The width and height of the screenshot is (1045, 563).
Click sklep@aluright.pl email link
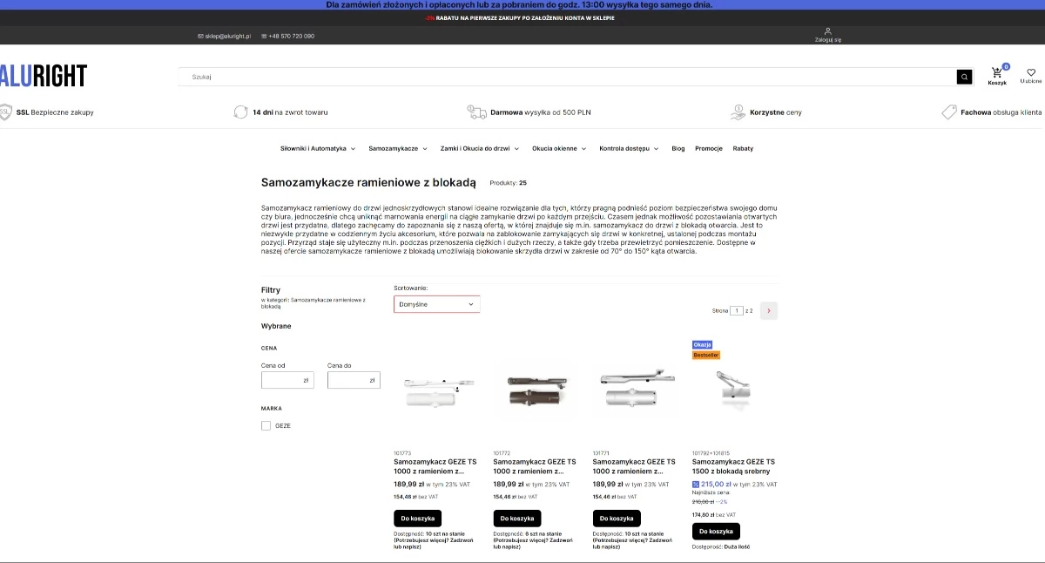point(227,36)
